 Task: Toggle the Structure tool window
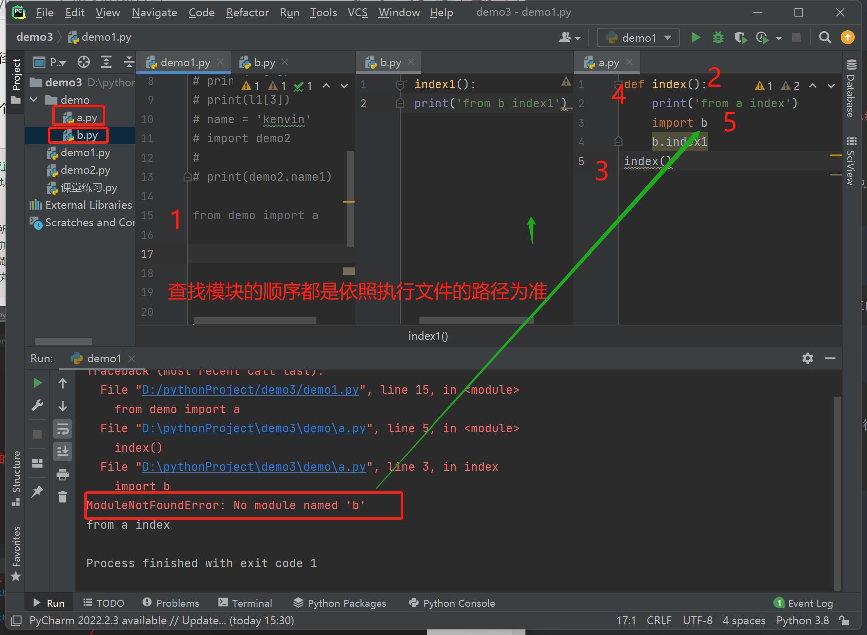pos(16,478)
